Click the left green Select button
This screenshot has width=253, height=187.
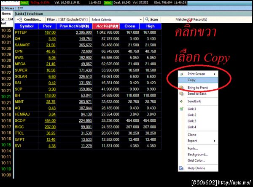click(24, 2)
